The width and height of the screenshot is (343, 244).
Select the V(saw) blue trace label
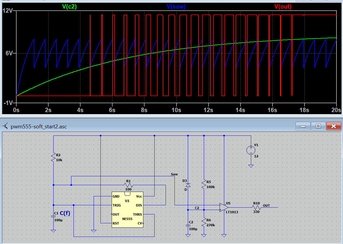click(x=176, y=7)
